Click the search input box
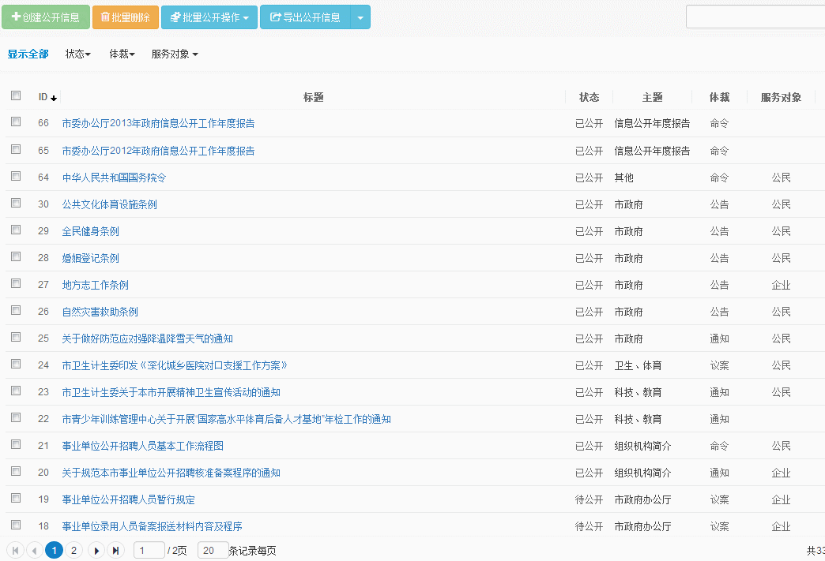This screenshot has height=561, width=825. (x=755, y=17)
